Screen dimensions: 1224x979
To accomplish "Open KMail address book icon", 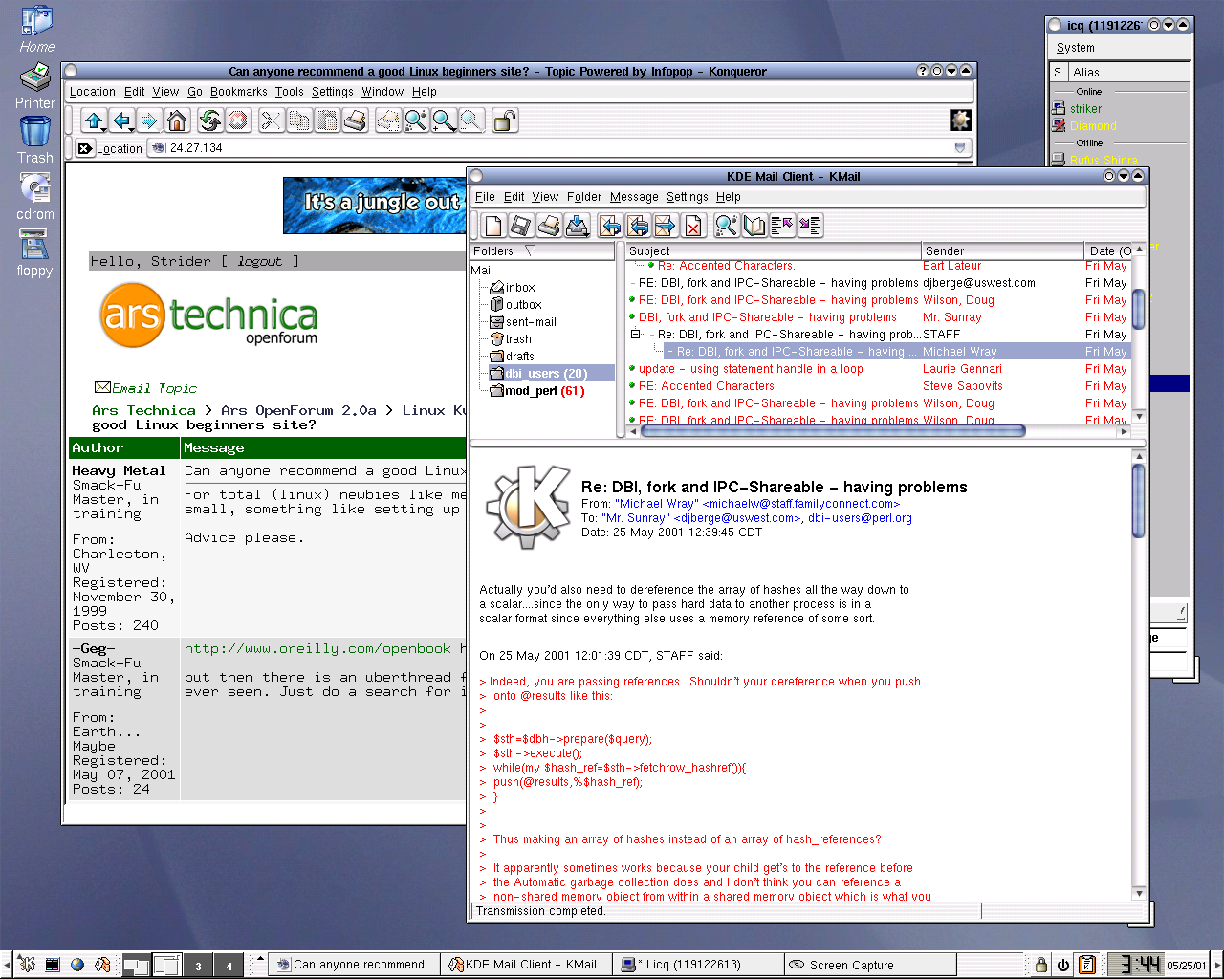I will [754, 226].
